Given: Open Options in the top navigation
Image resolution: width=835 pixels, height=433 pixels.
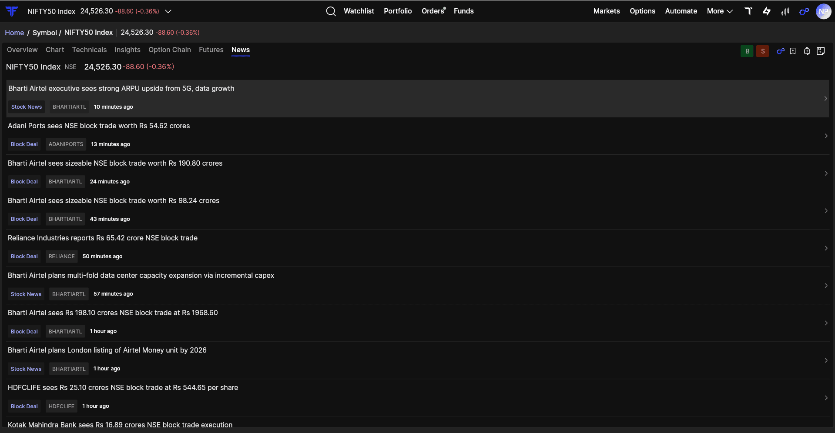Looking at the screenshot, I should point(642,11).
